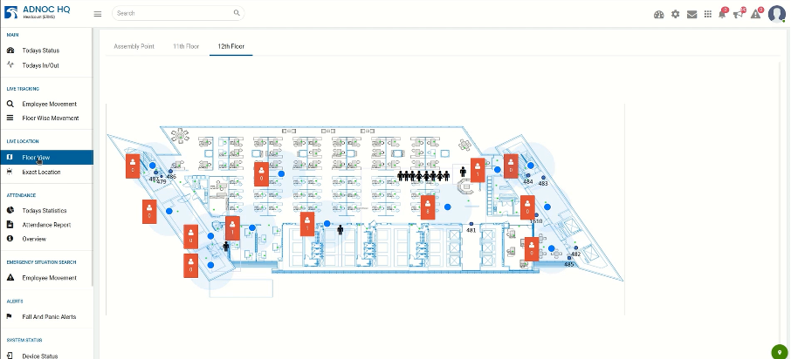The image size is (791, 359).
Task: Click beacon label 482 on floor plan
Action: (575, 254)
